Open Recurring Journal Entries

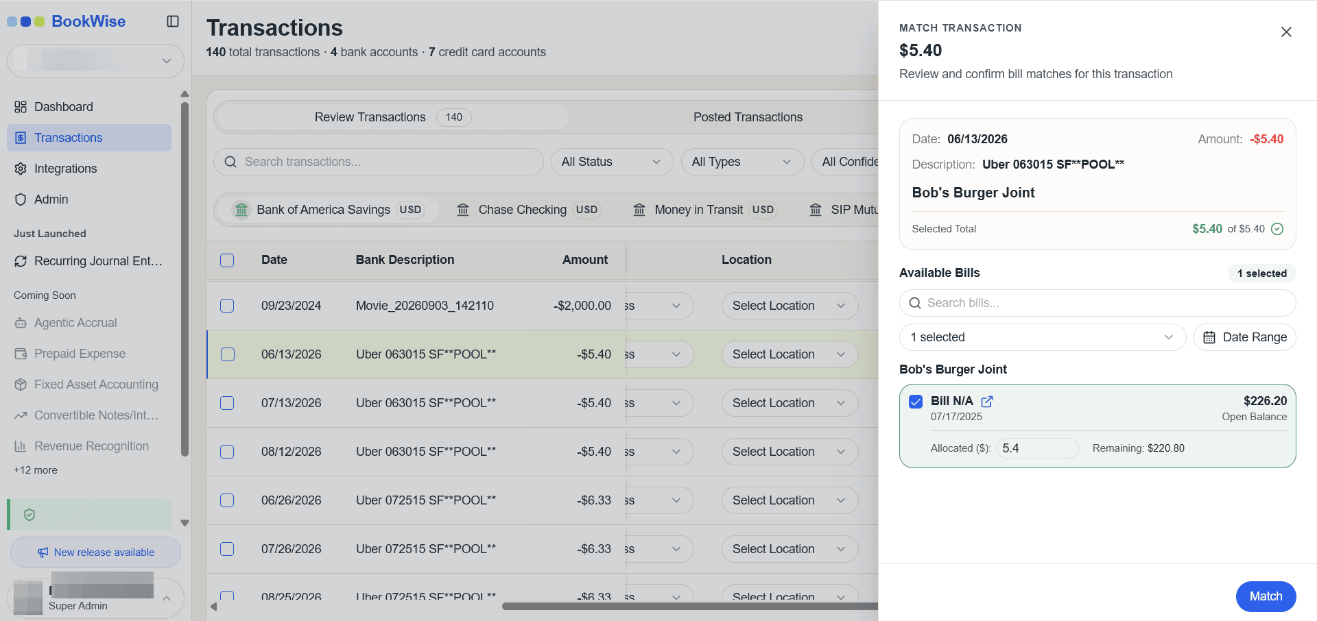click(x=89, y=261)
